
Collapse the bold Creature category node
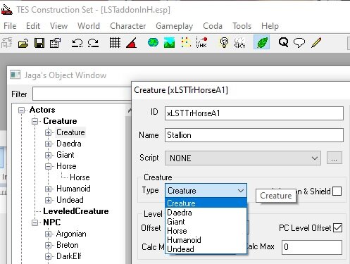tap(35, 121)
